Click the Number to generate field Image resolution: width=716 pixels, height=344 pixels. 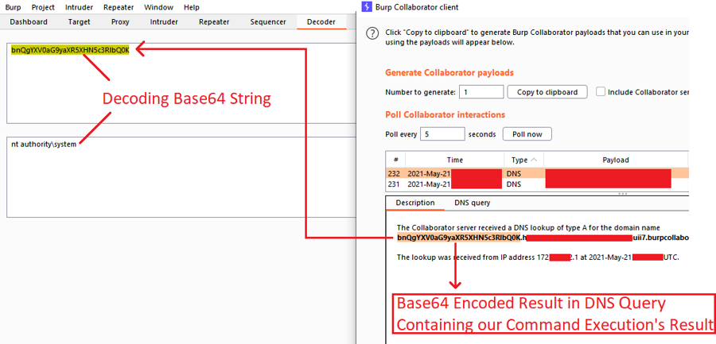tap(470, 92)
